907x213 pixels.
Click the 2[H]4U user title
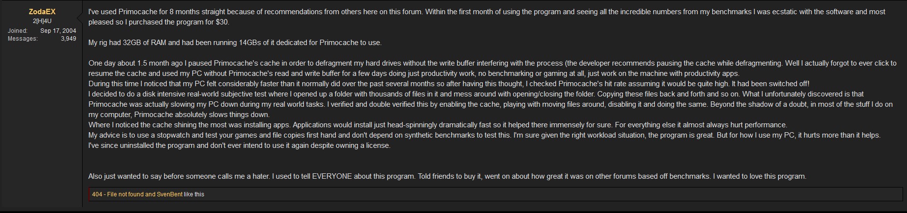(x=42, y=21)
